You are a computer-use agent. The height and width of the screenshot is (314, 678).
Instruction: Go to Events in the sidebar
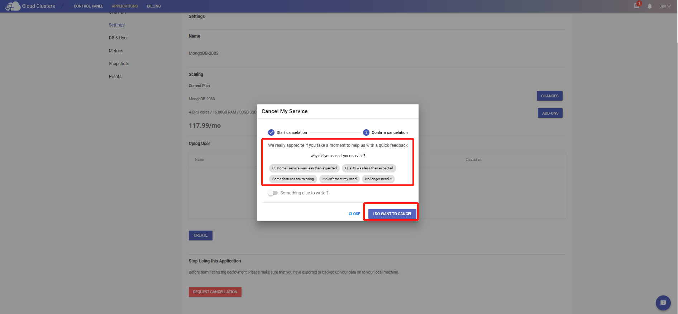[x=115, y=77]
